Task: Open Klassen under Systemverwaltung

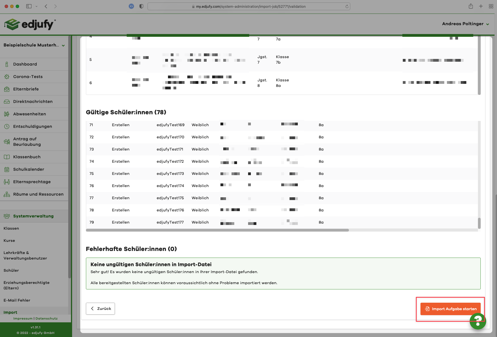Action: (11, 228)
